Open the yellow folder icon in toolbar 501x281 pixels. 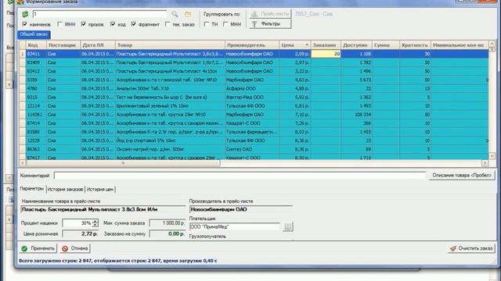(x=188, y=14)
